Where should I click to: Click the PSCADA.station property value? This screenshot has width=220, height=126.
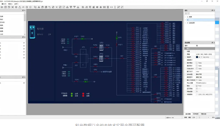(x=201, y=83)
